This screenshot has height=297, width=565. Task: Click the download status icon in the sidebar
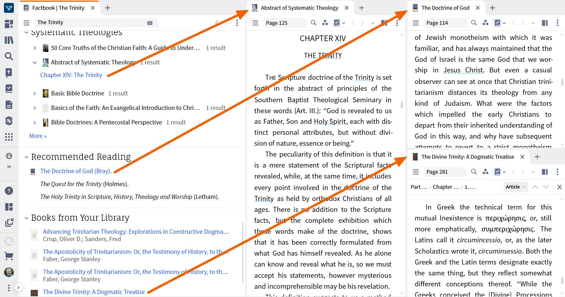click(9, 156)
